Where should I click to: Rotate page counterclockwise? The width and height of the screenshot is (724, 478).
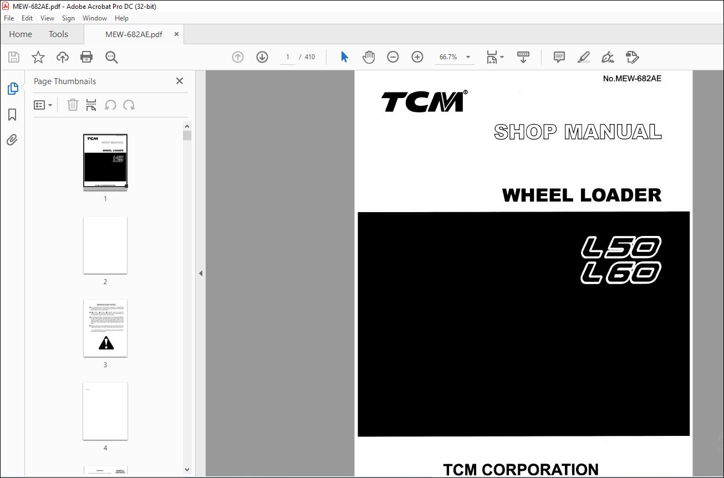pos(110,105)
